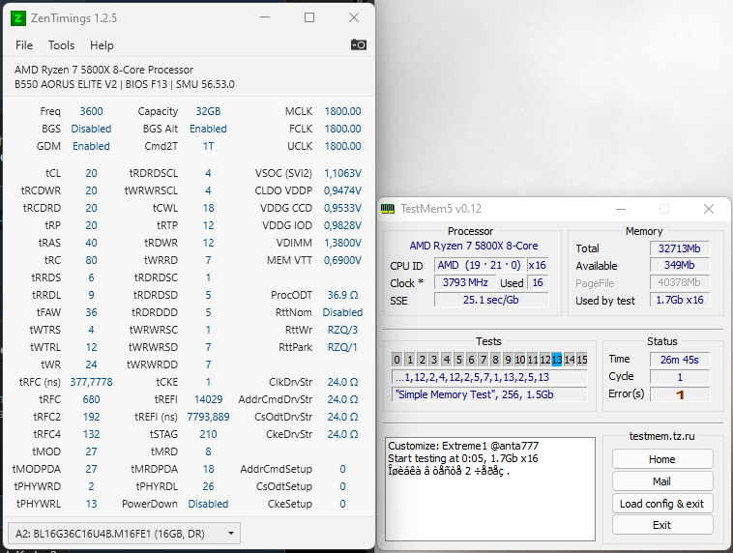Click the AMD Ryzen 7 5800X 8-Core link
The width and height of the screenshot is (733, 553).
click(474, 246)
